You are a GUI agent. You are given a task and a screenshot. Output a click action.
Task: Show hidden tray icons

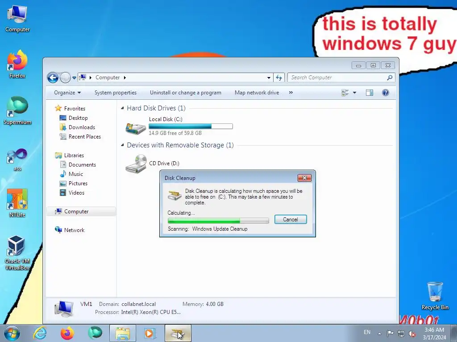coord(379,333)
